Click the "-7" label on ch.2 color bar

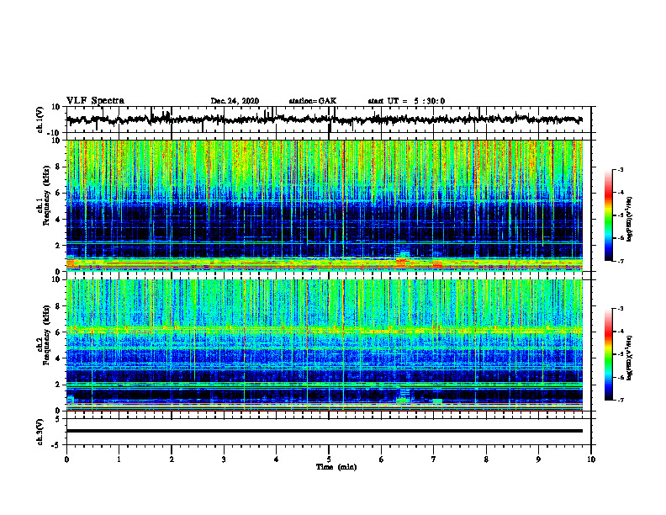tap(620, 400)
